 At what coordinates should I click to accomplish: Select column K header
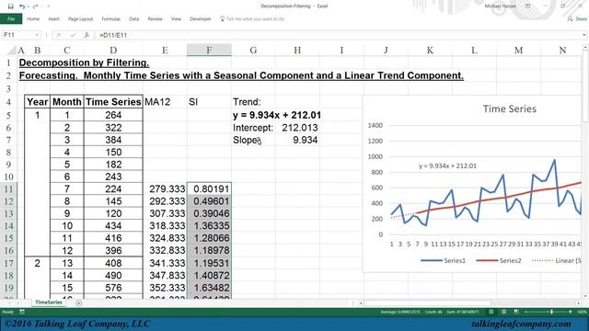(x=430, y=50)
